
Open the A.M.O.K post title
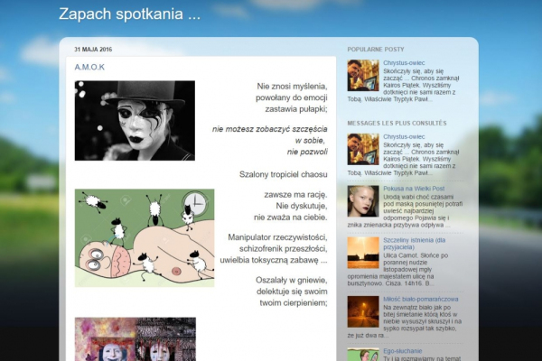(x=90, y=67)
